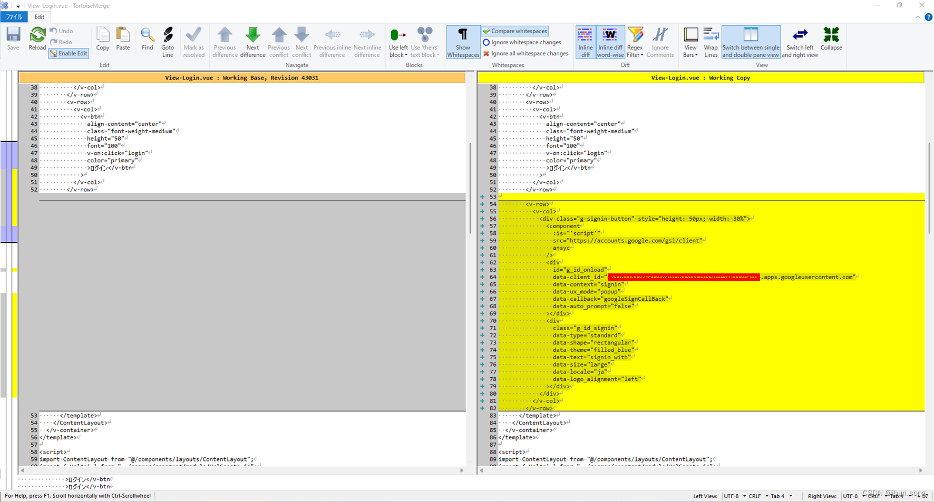Open the Use left block dropdown arrow
The height and width of the screenshot is (502, 934).
[406, 55]
